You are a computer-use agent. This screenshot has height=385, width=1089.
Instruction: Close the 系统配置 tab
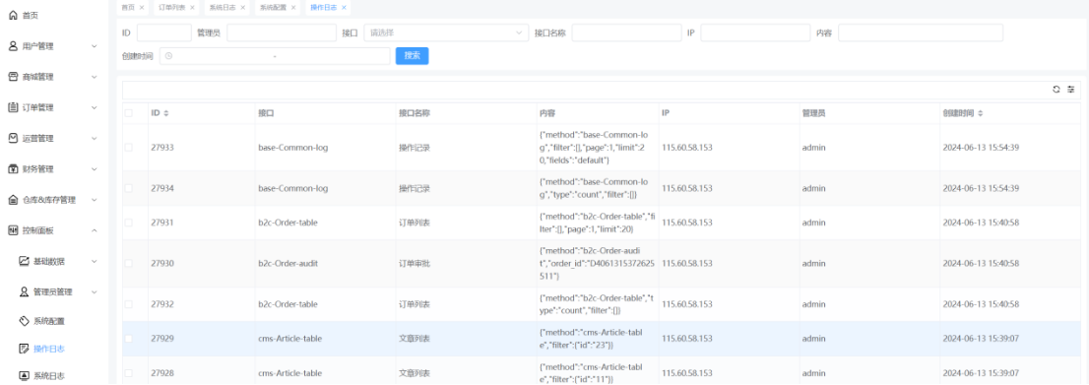[293, 7]
